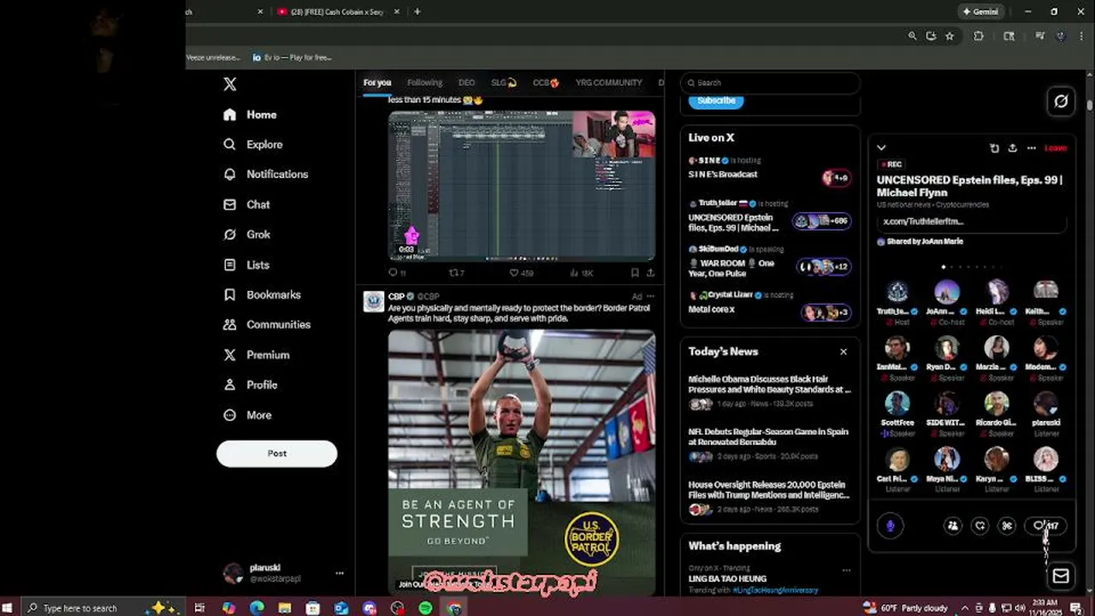Open weather widget showing 60°F

click(x=905, y=607)
